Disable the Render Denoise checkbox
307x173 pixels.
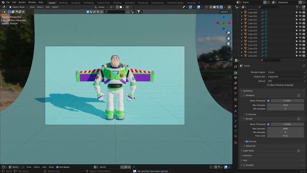pyautogui.click(x=247, y=141)
